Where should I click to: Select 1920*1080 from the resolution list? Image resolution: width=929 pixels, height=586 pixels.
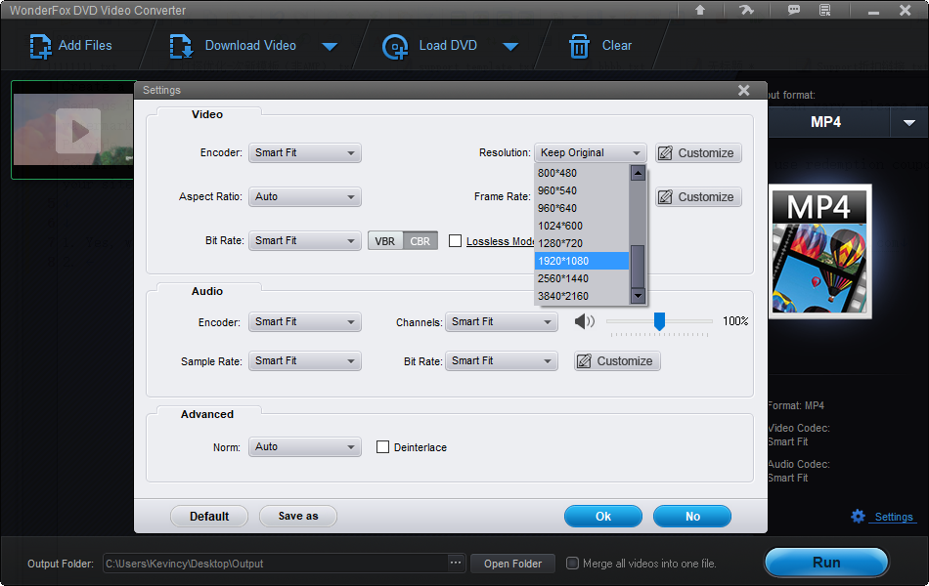point(582,261)
